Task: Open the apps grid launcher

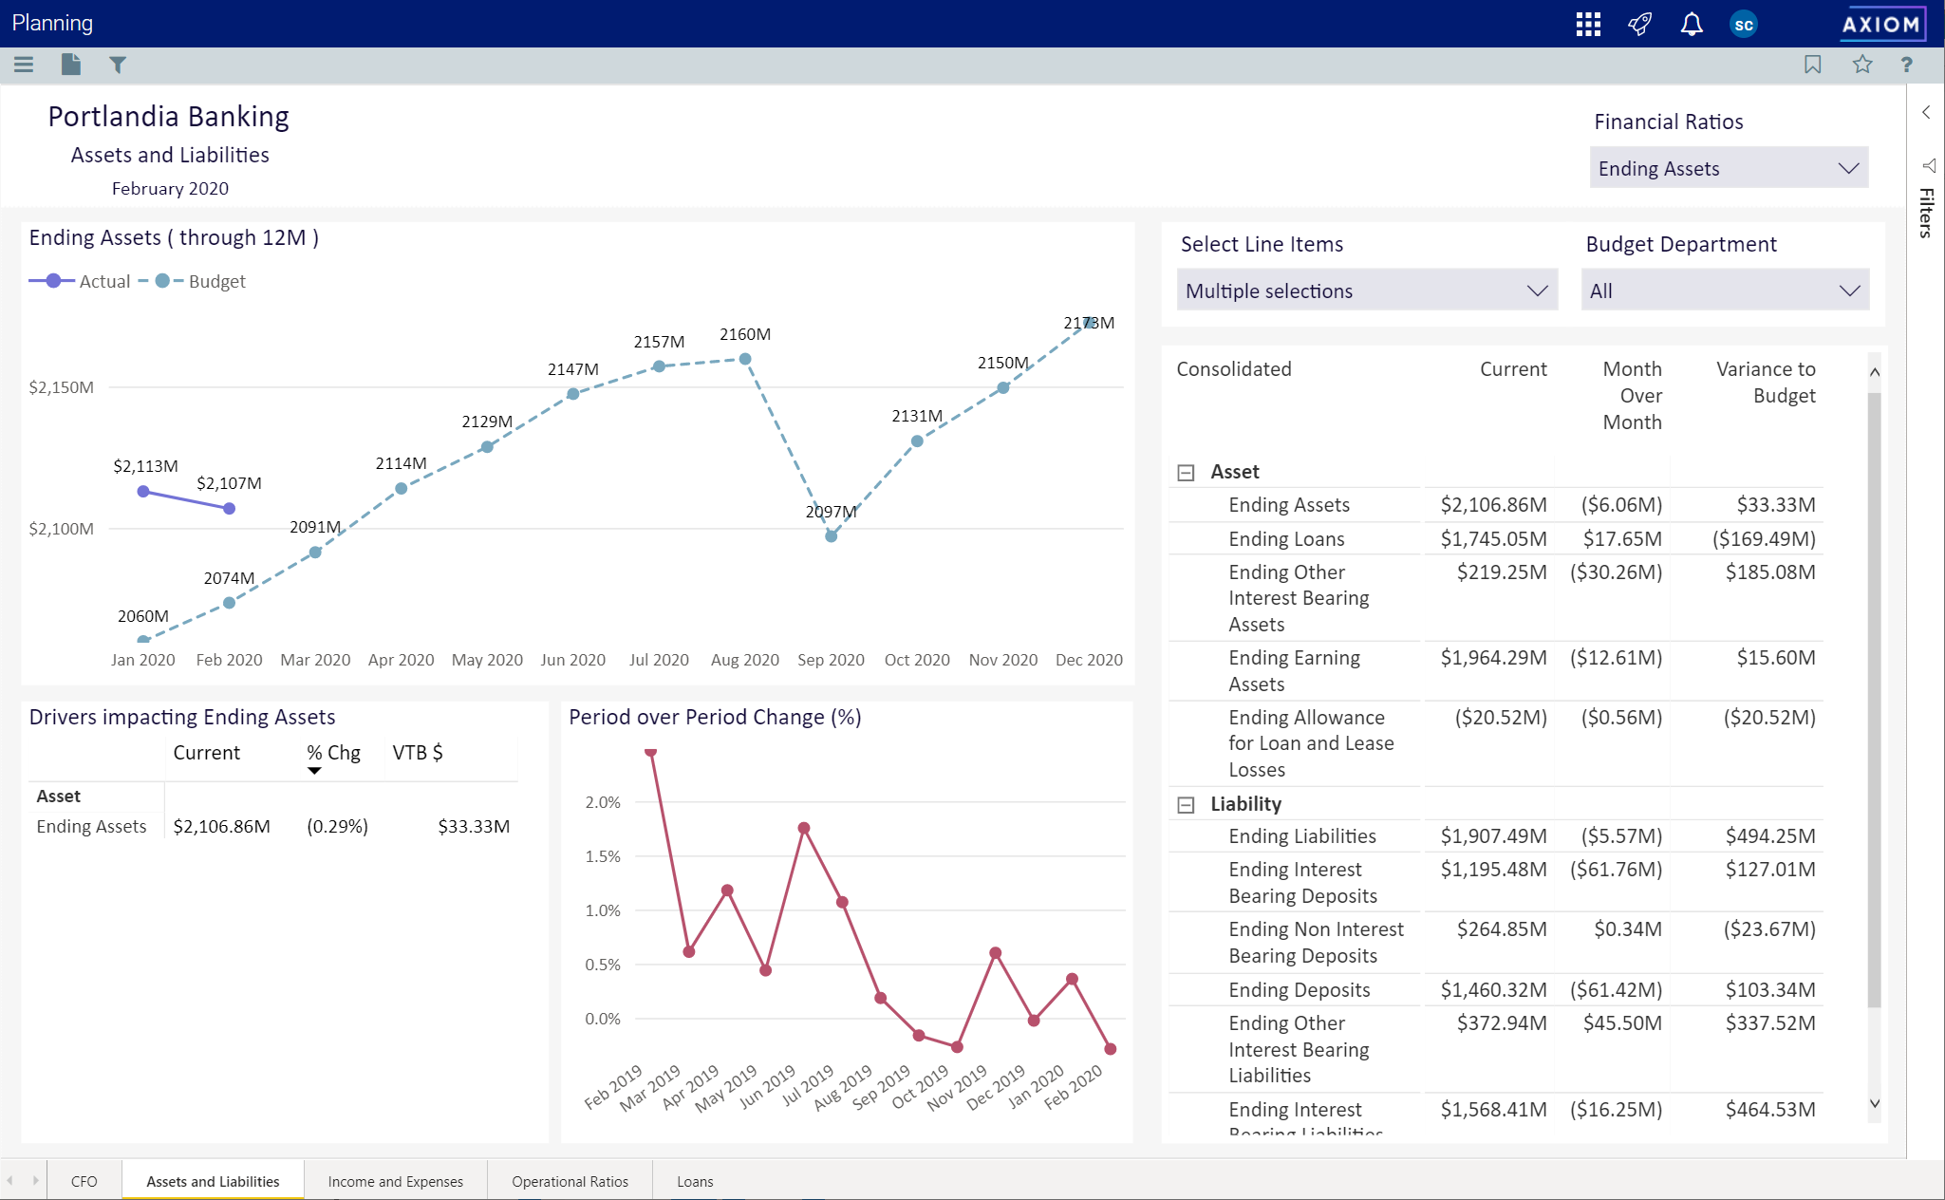Action: pos(1588,25)
